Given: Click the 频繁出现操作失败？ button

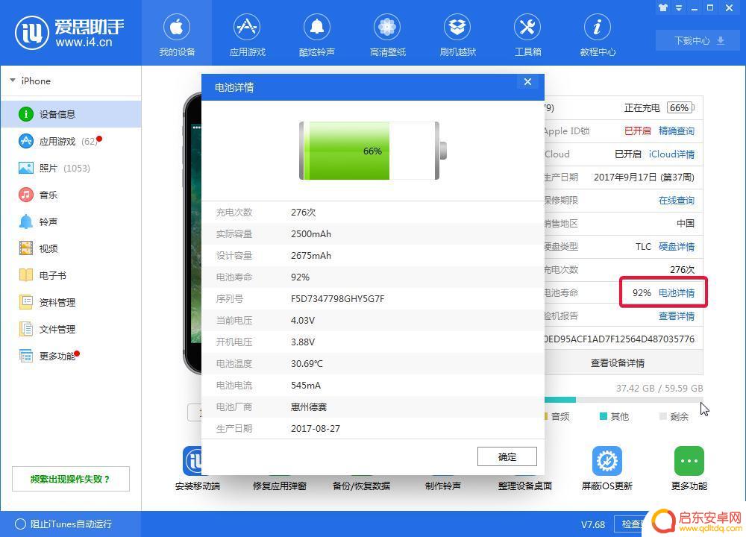Looking at the screenshot, I should click(70, 479).
